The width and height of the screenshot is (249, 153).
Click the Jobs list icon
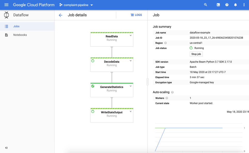pos(6,26)
